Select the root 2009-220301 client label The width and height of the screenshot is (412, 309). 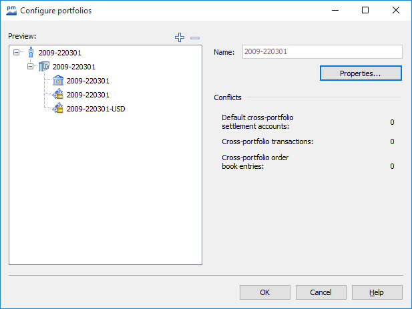[60, 52]
